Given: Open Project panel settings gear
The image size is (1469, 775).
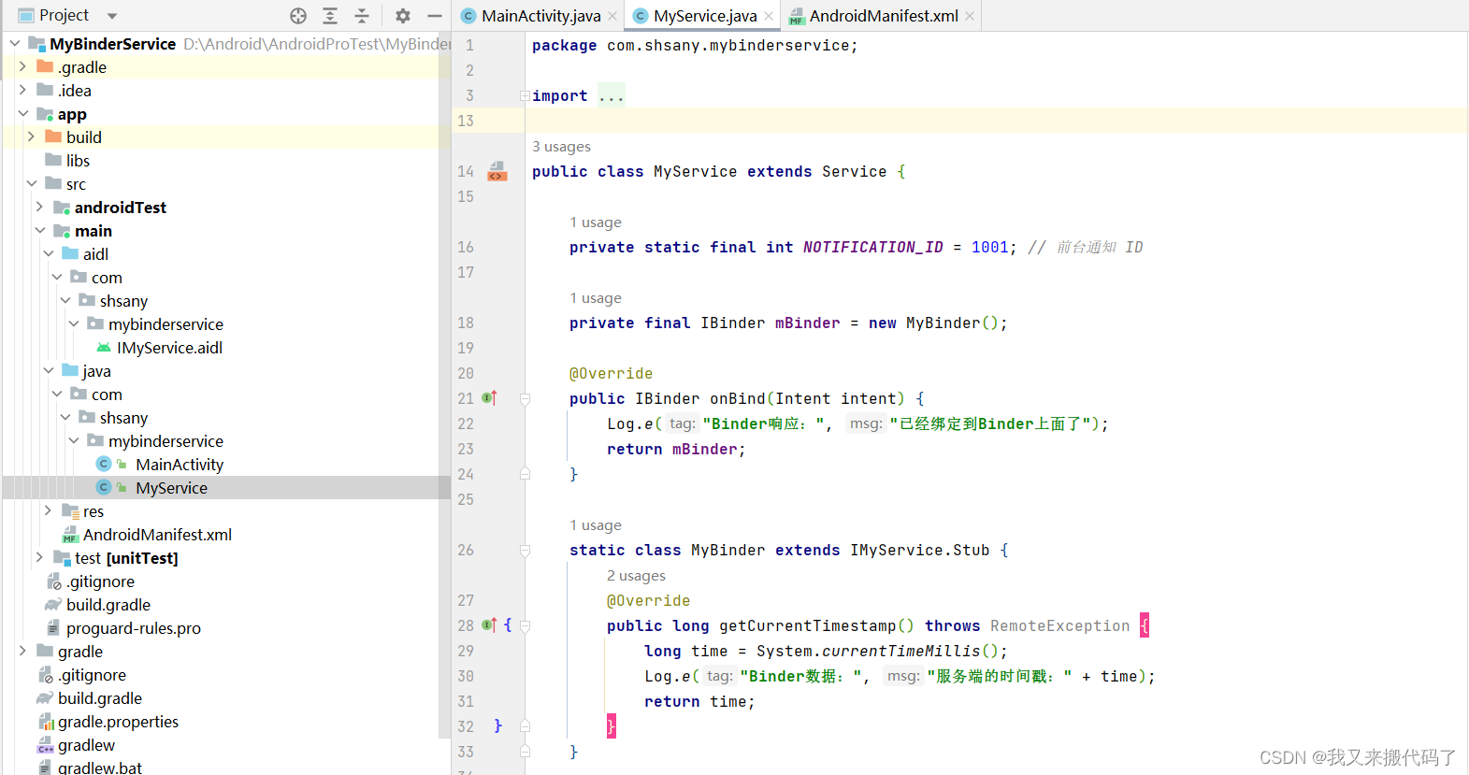Looking at the screenshot, I should pyautogui.click(x=403, y=16).
